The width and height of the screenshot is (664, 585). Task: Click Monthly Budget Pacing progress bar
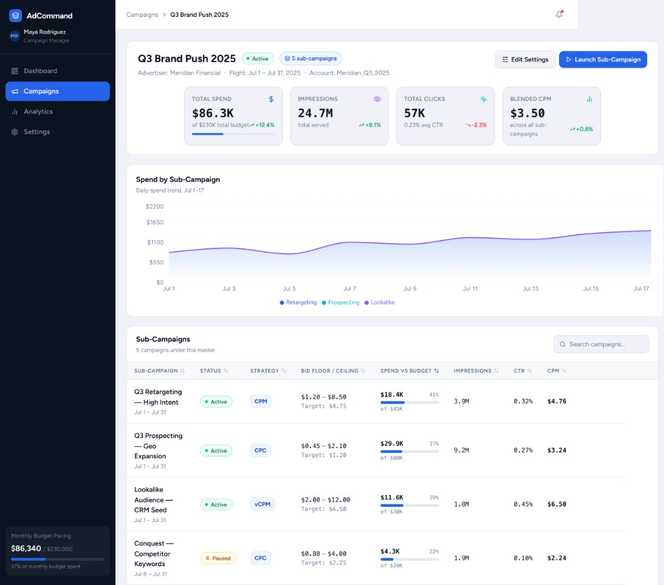[58, 559]
